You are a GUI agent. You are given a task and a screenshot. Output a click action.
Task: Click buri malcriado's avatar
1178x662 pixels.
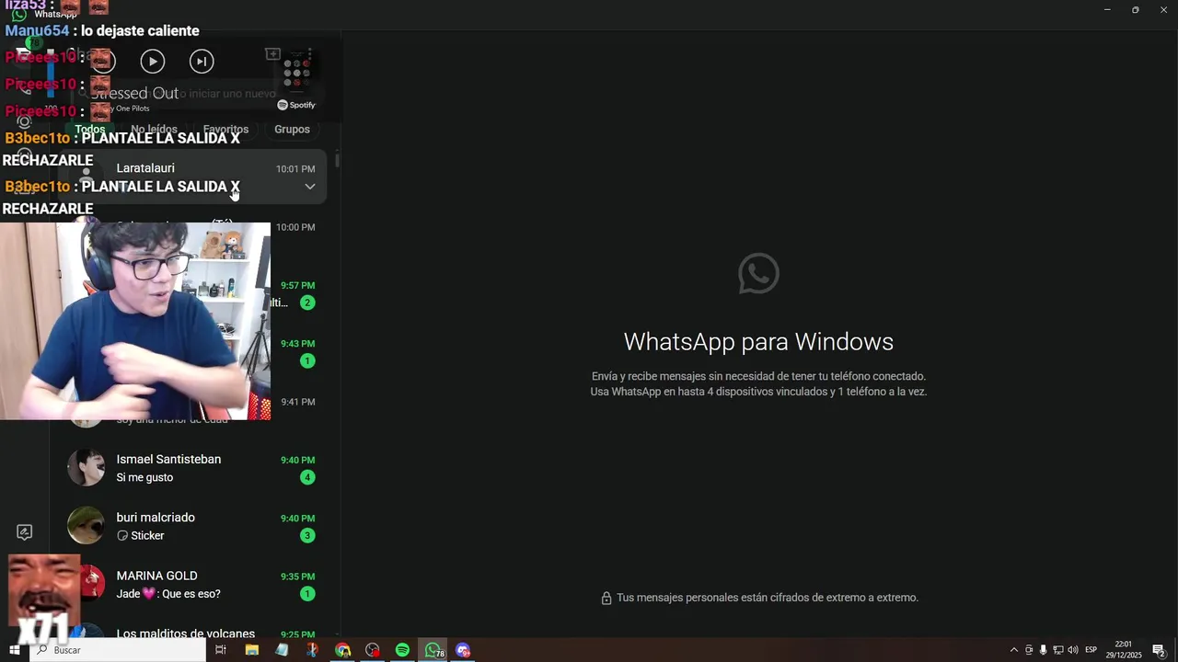point(86,526)
